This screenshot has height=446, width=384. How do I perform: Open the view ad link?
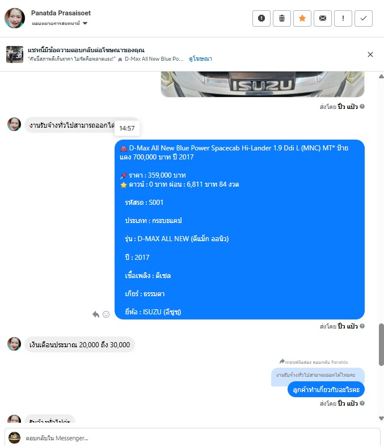coord(200,59)
